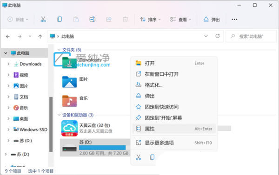Go back with the left arrow
Image resolution: width=279 pixels, height=175 pixels.
(8, 36)
